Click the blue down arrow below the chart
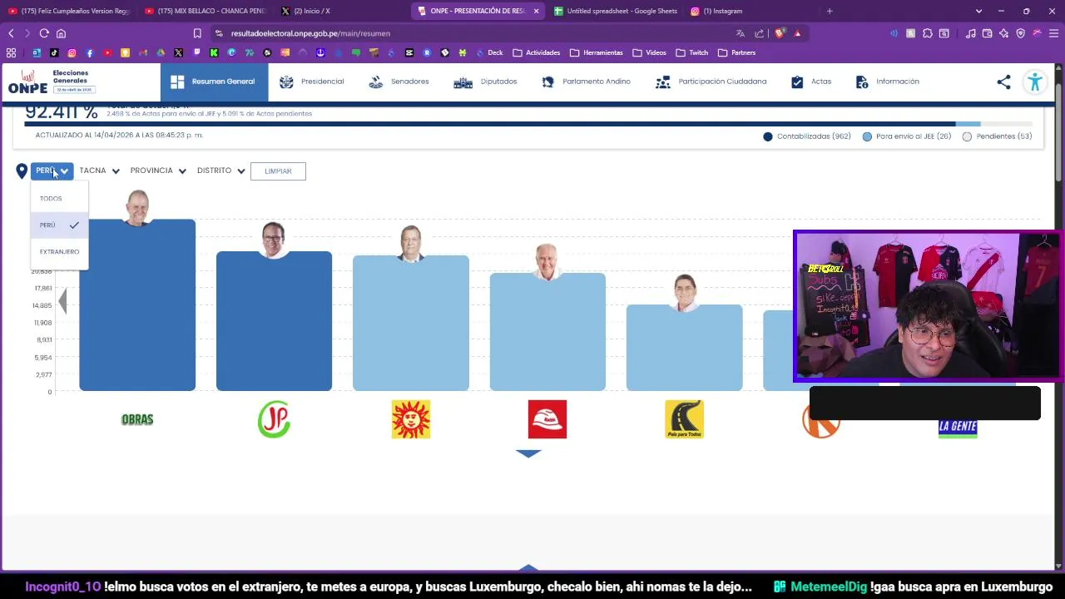 pos(528,453)
